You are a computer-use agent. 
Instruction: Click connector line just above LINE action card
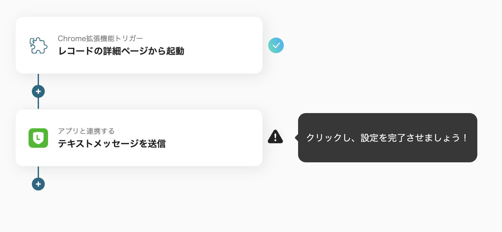click(38, 104)
